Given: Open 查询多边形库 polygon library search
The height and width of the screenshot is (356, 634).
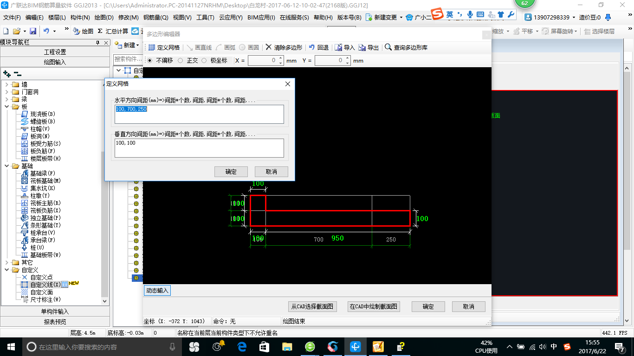Looking at the screenshot, I should (407, 47).
